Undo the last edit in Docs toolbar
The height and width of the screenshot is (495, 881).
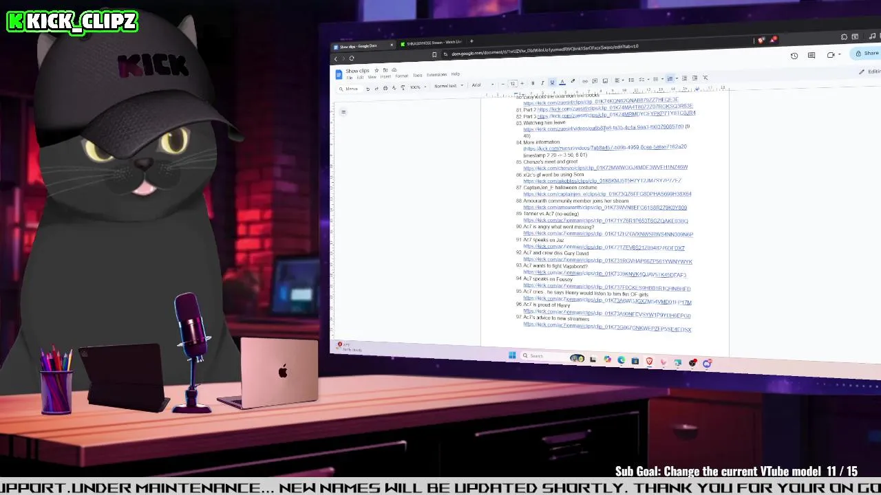(368, 89)
